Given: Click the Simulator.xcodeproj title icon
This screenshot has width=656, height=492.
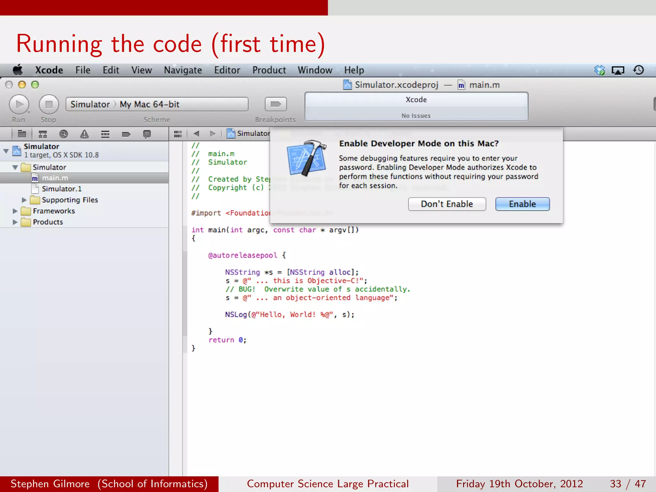Looking at the screenshot, I should (347, 85).
